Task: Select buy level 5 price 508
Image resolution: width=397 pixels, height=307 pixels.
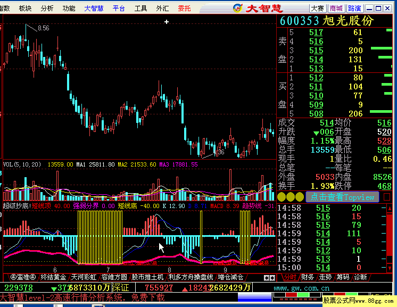Action: [316, 114]
